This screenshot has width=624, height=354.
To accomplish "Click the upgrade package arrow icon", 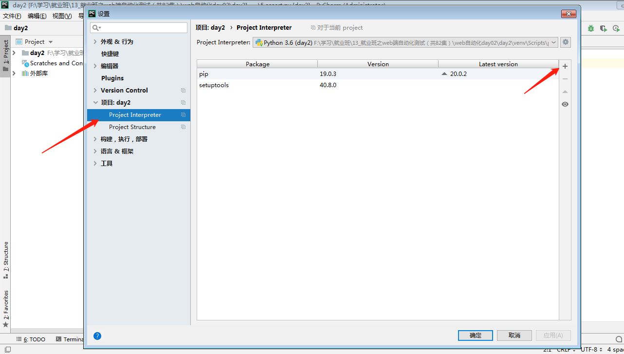I will pyautogui.click(x=565, y=92).
